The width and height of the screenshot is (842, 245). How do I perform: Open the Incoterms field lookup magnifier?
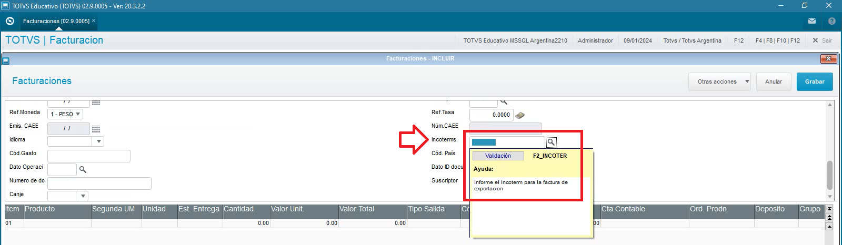551,142
